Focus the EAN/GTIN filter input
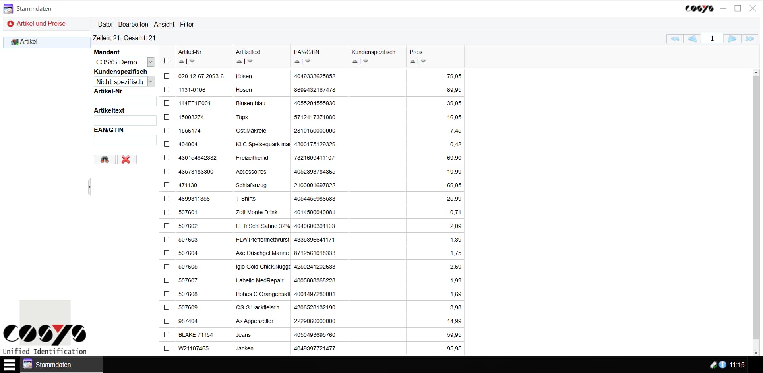The height and width of the screenshot is (373, 763). [125, 140]
